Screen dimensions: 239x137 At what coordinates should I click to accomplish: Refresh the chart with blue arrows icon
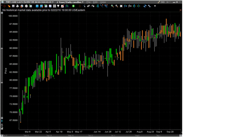point(145,6)
